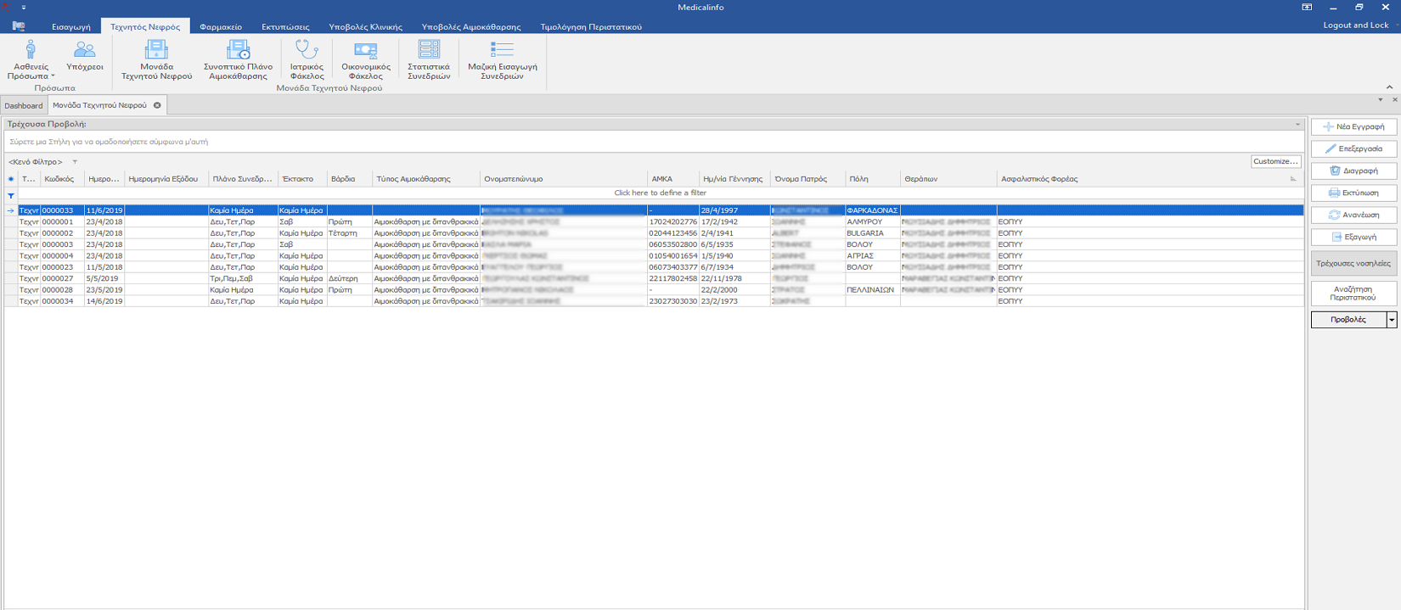Switch to the Dashboard tab
The width and height of the screenshot is (1401, 610).
(x=24, y=106)
